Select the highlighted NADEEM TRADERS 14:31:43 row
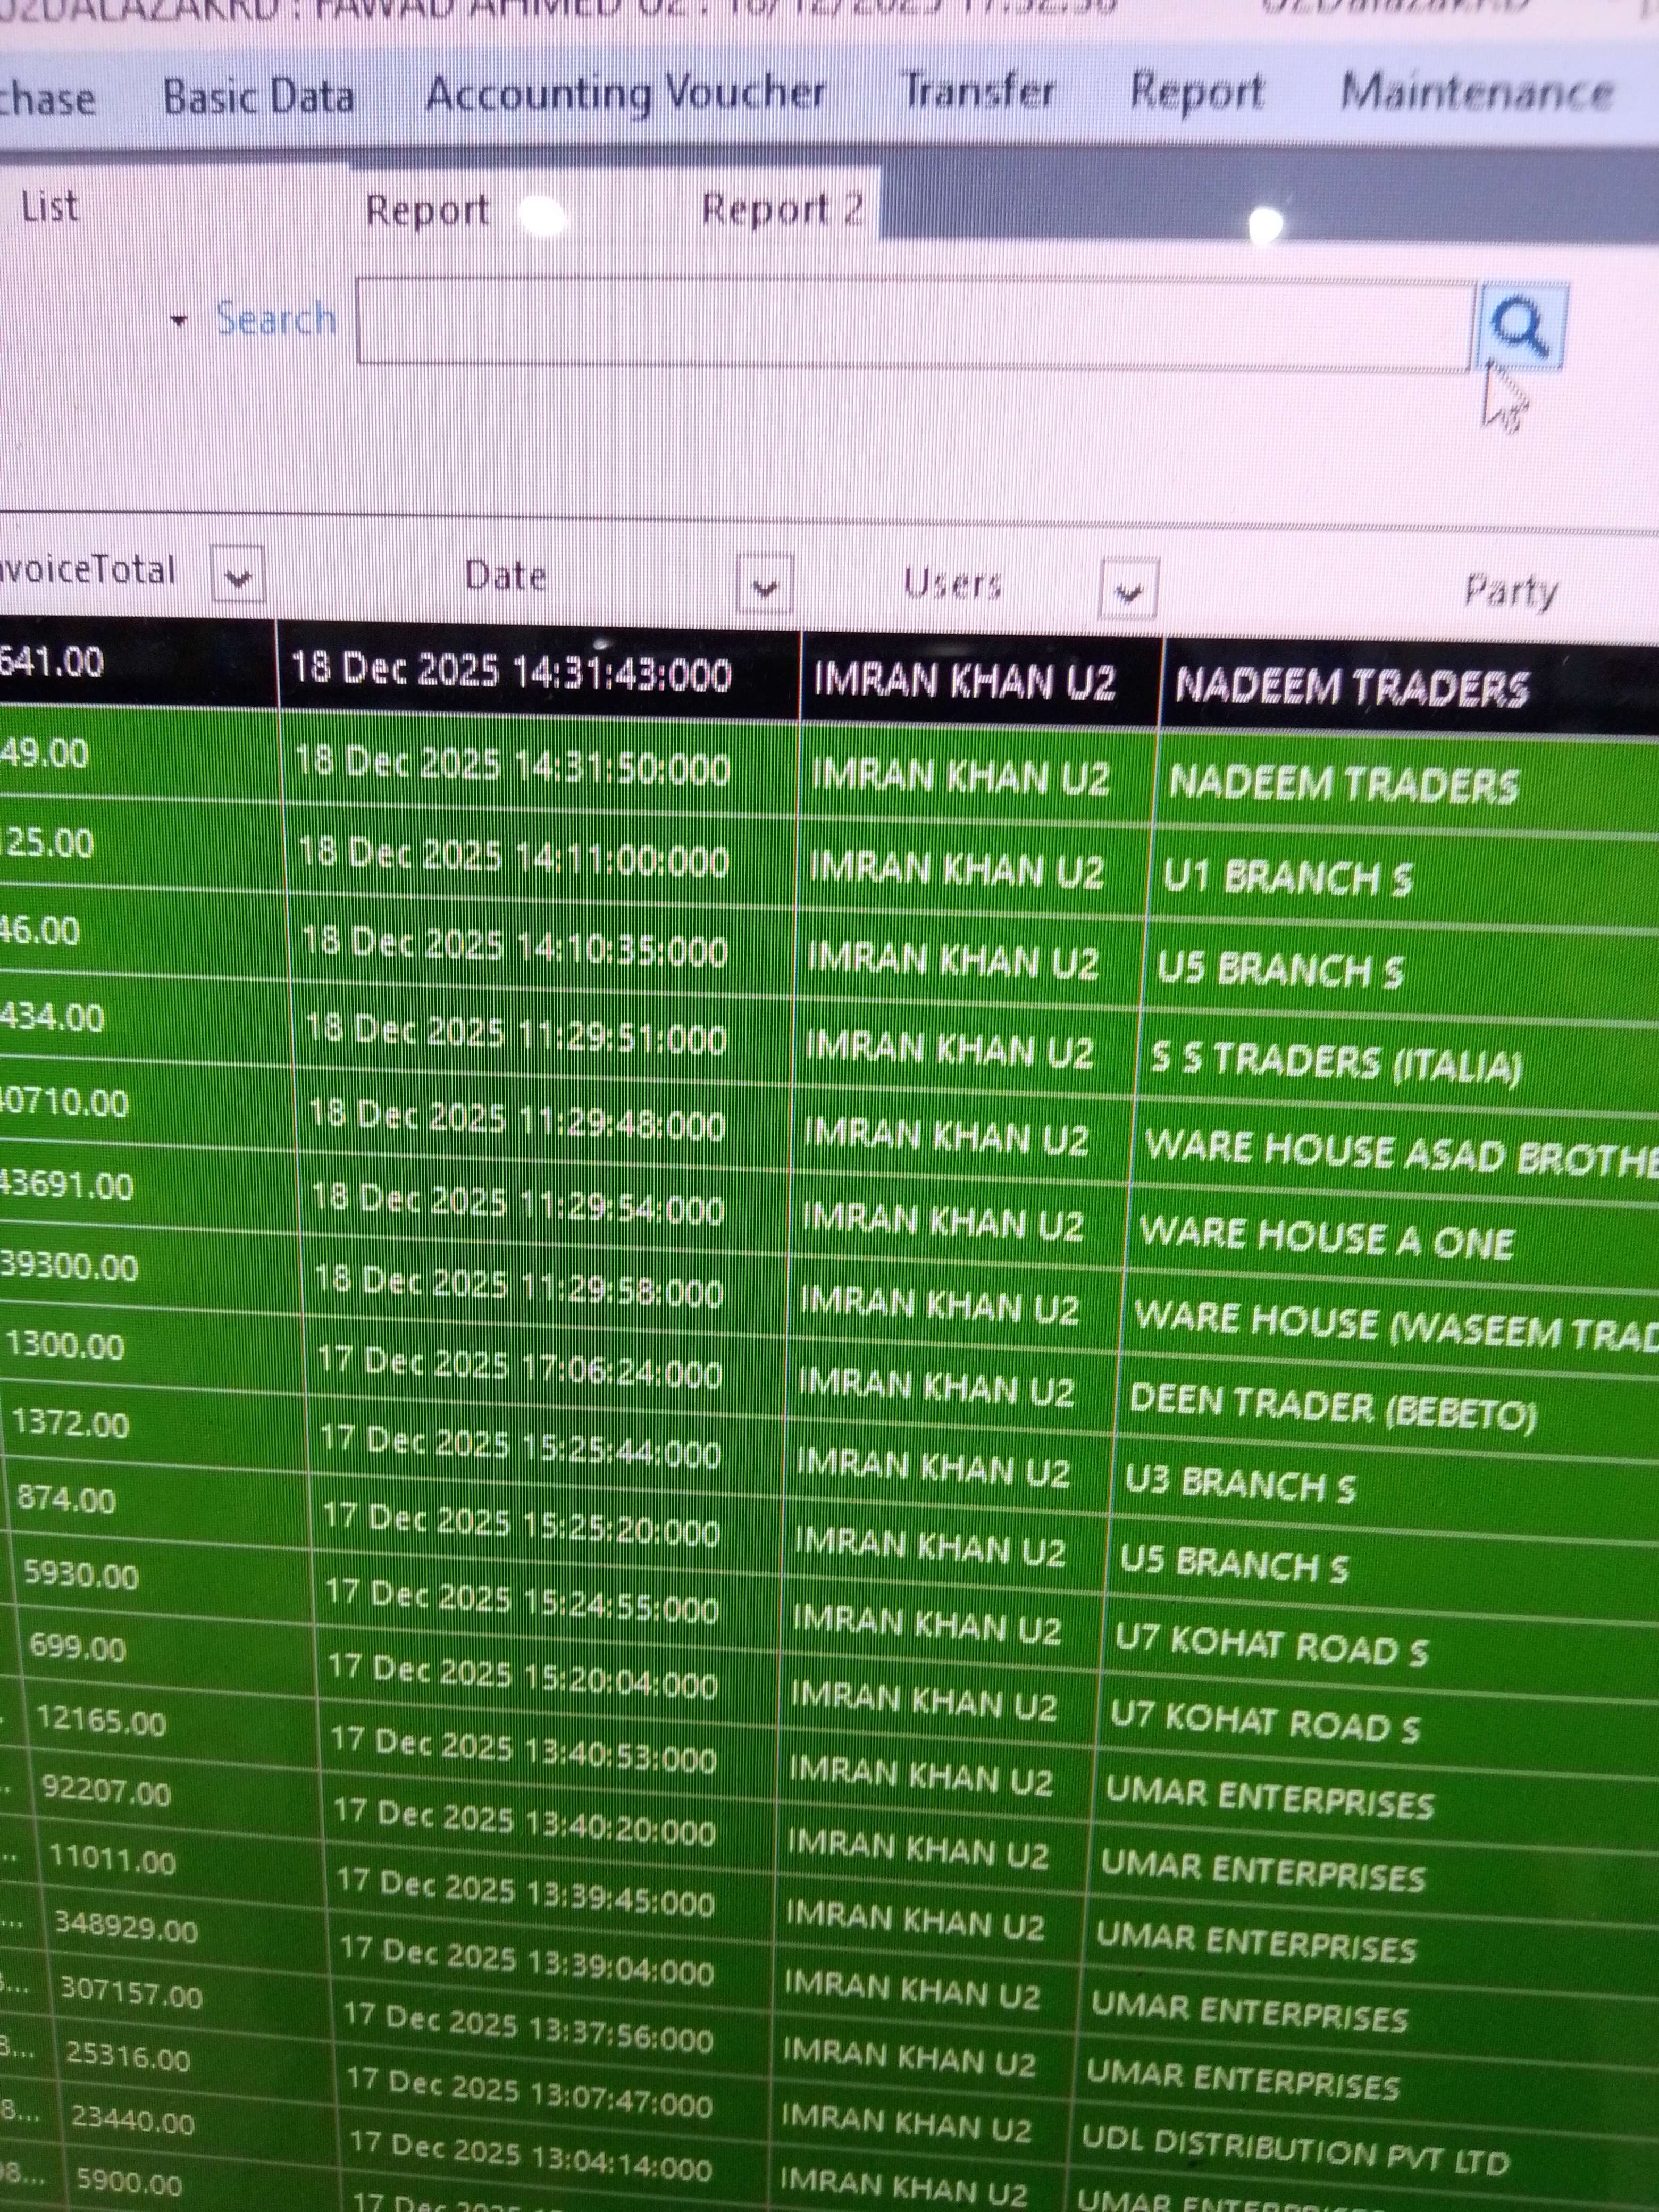 (1350, 688)
